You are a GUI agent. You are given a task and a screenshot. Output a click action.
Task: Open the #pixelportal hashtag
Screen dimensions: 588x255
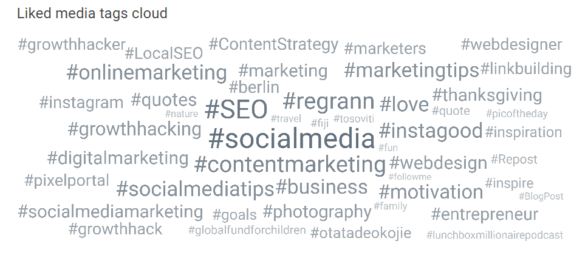67,181
